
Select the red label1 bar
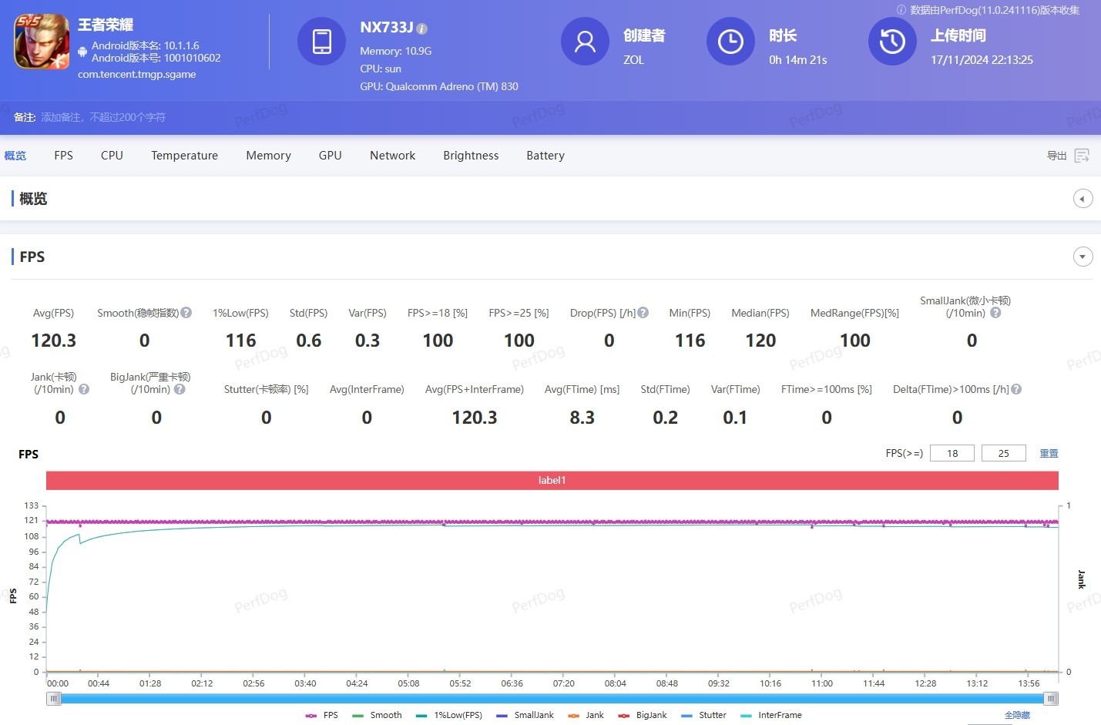552,480
